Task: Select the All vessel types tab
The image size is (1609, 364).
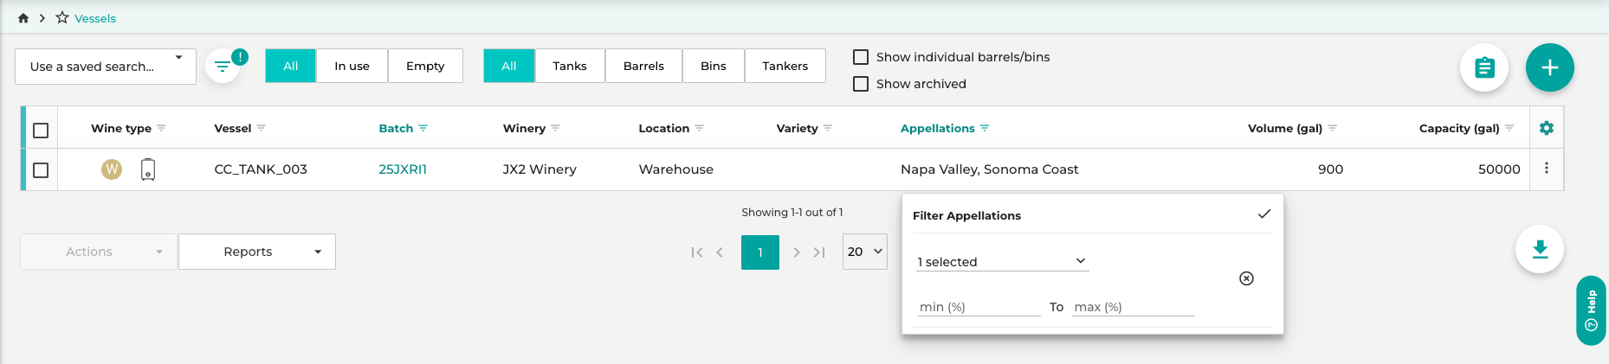Action: point(509,66)
